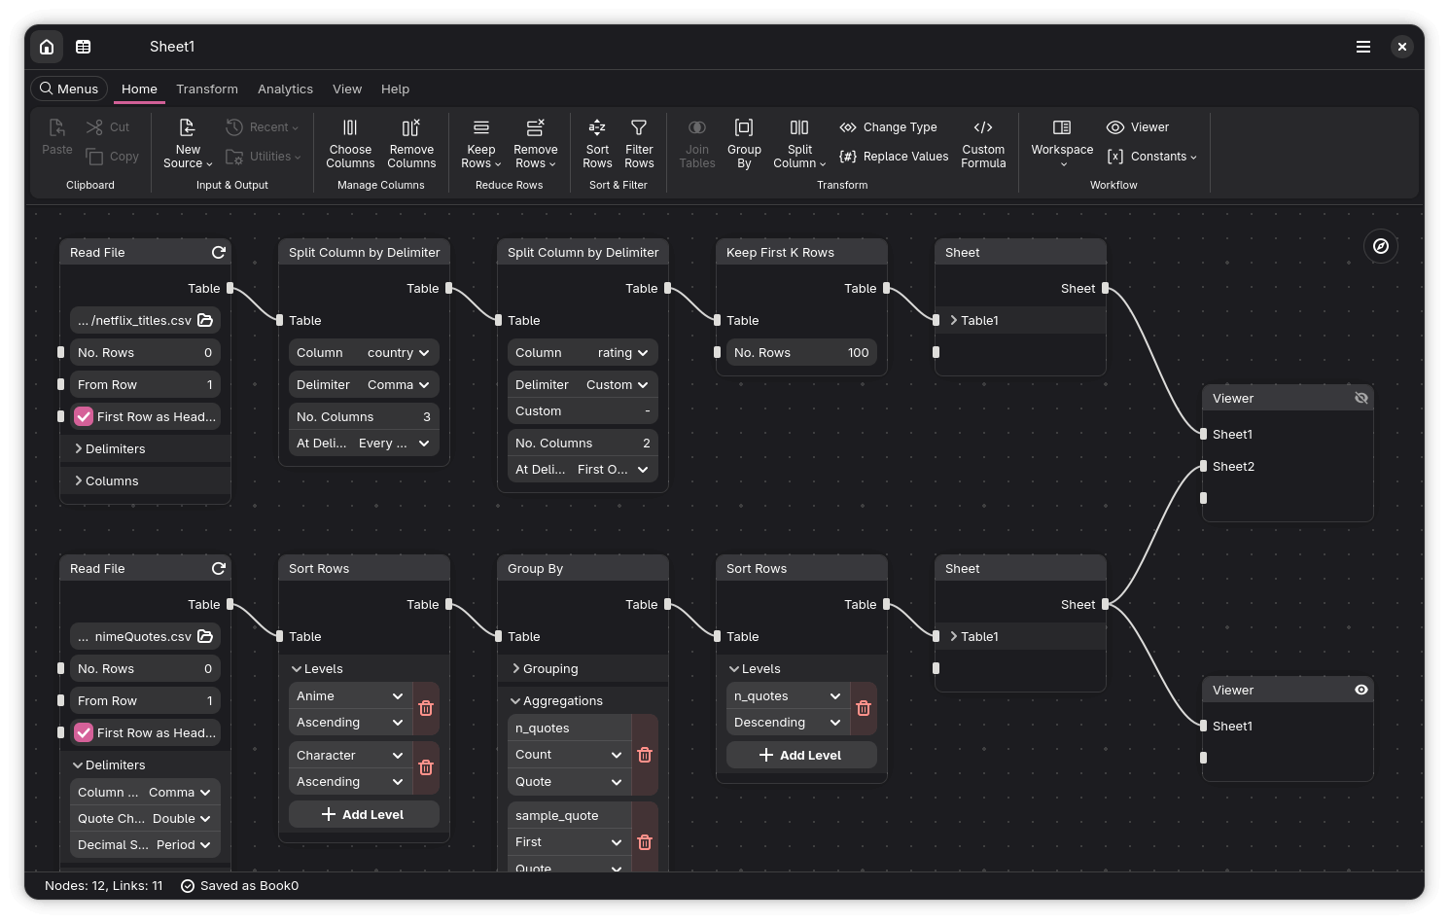Open the Delimiter Custom dropdown

[583, 384]
